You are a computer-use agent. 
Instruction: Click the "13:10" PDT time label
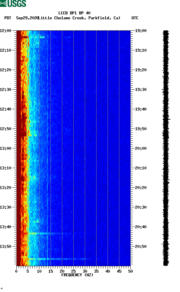coord(6,168)
